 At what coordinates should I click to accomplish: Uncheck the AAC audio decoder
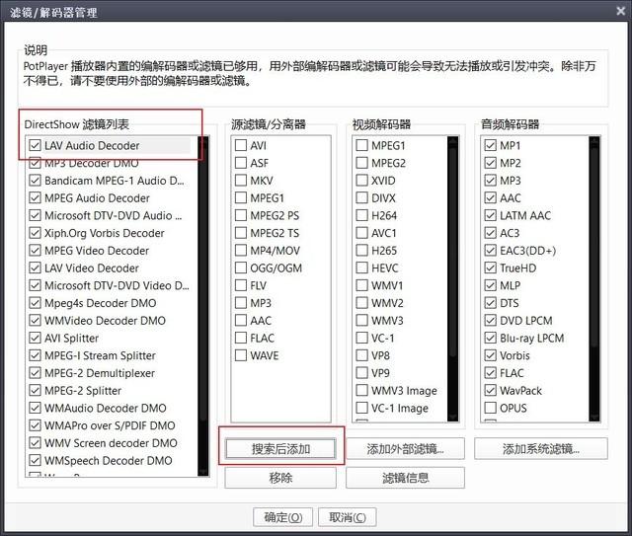tap(491, 198)
